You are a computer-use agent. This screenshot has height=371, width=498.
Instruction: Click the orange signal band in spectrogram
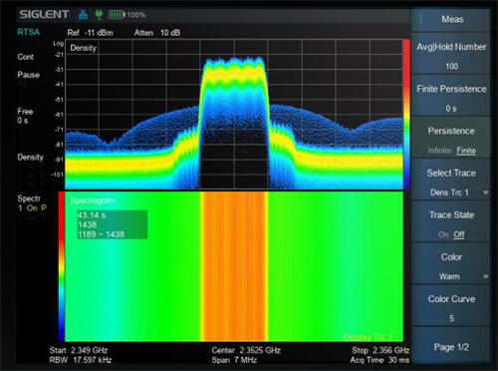[234, 266]
